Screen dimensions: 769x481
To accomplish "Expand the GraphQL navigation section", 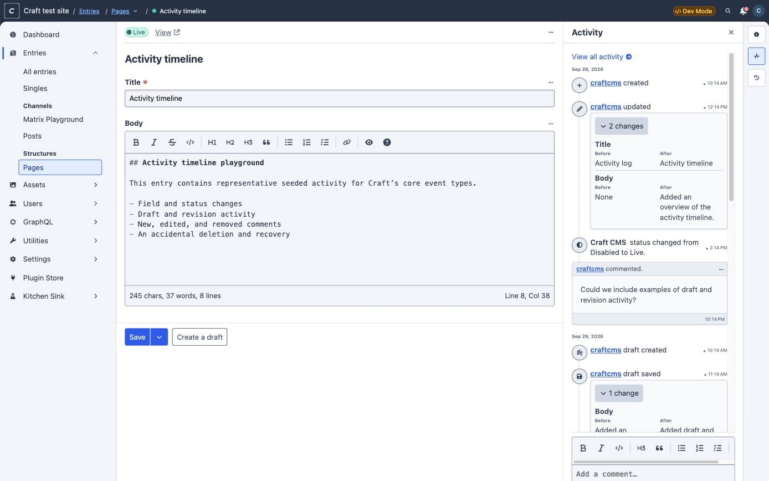I will [95, 222].
